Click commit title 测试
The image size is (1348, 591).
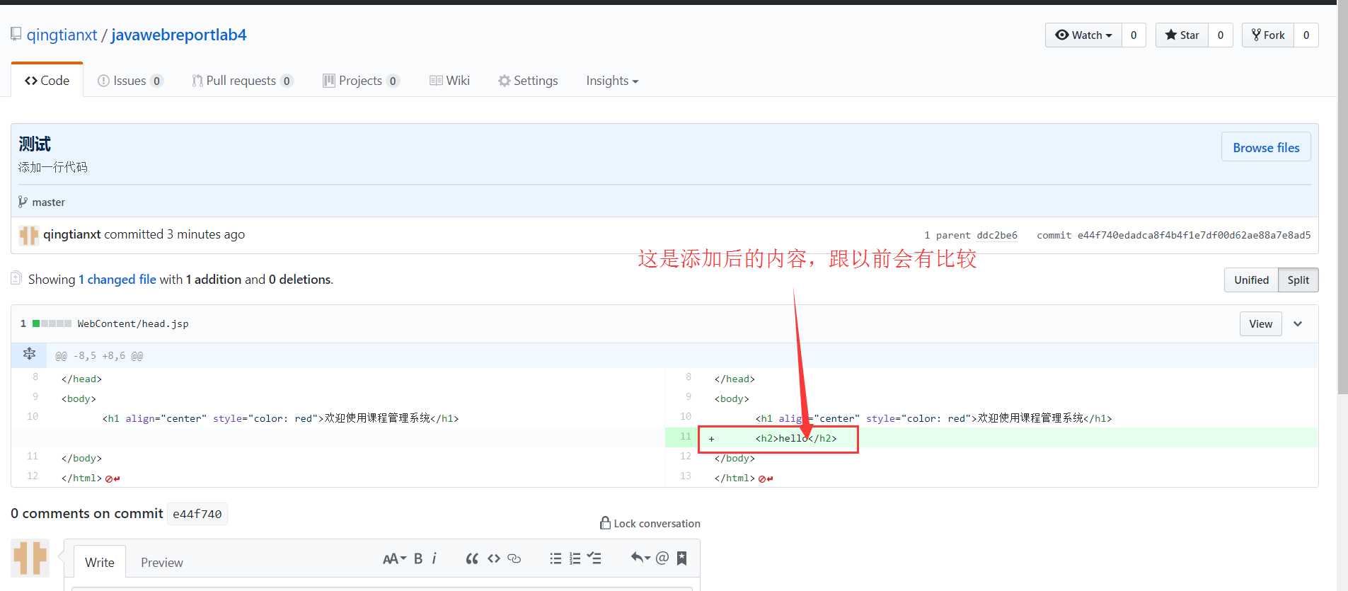(35, 144)
